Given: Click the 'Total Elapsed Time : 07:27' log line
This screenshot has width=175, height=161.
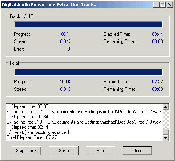Looking at the screenshot, I should 32,137.
